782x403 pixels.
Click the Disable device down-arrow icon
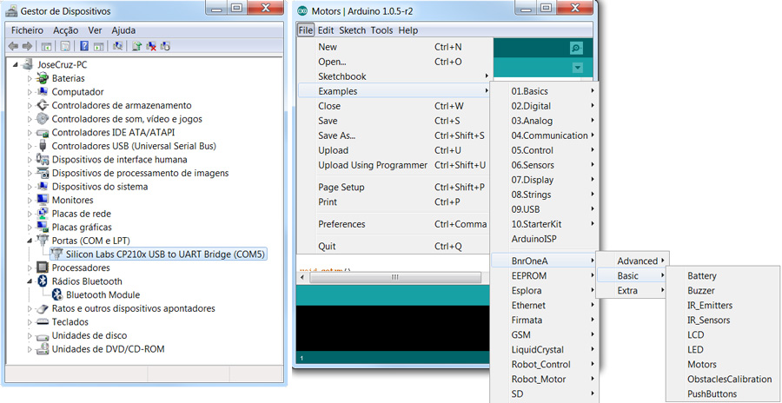click(x=166, y=46)
